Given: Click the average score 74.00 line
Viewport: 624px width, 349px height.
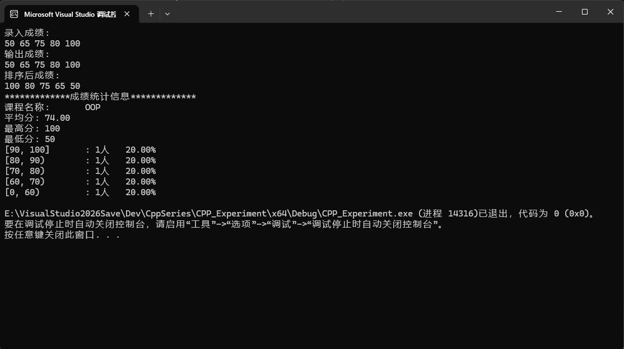Looking at the screenshot, I should coord(37,118).
